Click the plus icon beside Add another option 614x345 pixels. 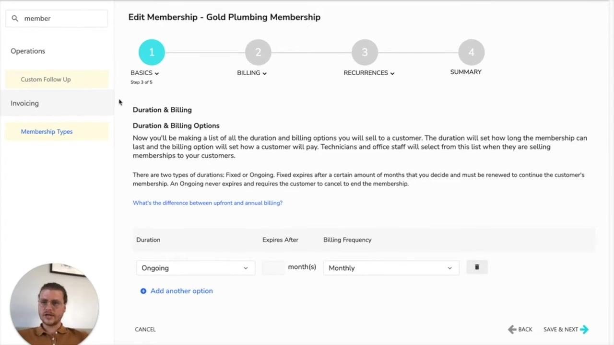tap(143, 291)
